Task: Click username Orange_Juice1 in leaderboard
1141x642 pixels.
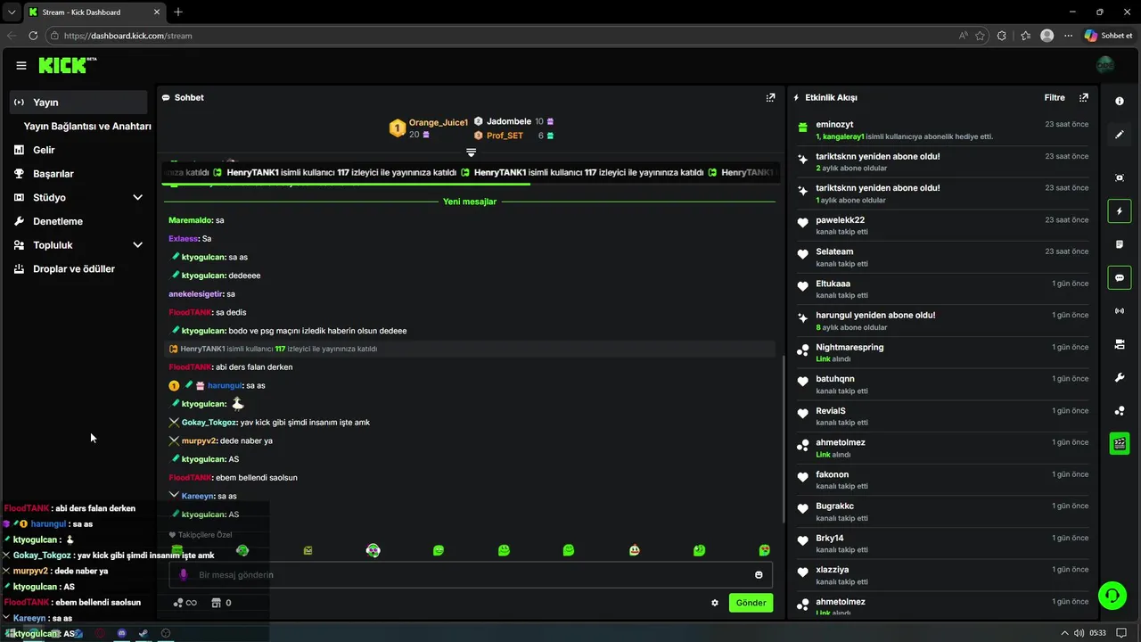Action: pos(439,122)
